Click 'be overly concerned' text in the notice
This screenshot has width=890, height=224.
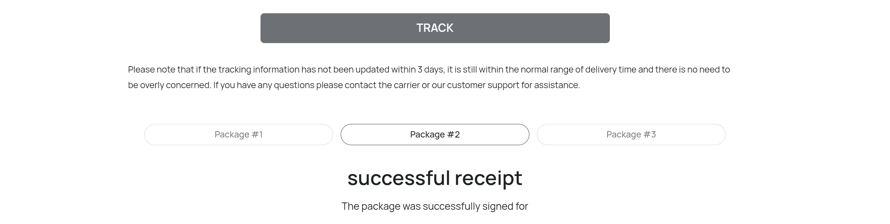169,85
